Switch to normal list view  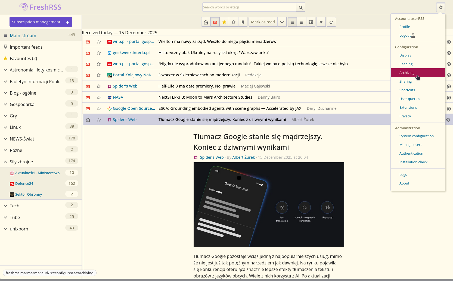pyautogui.click(x=292, y=22)
